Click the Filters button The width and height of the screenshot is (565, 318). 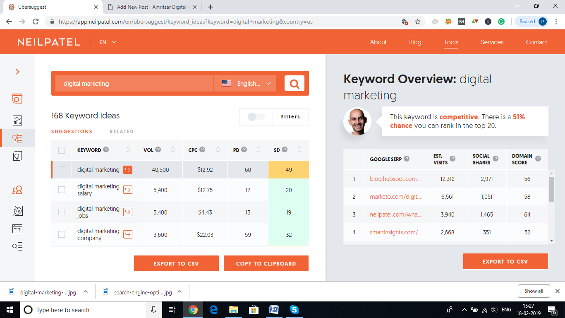coord(291,117)
